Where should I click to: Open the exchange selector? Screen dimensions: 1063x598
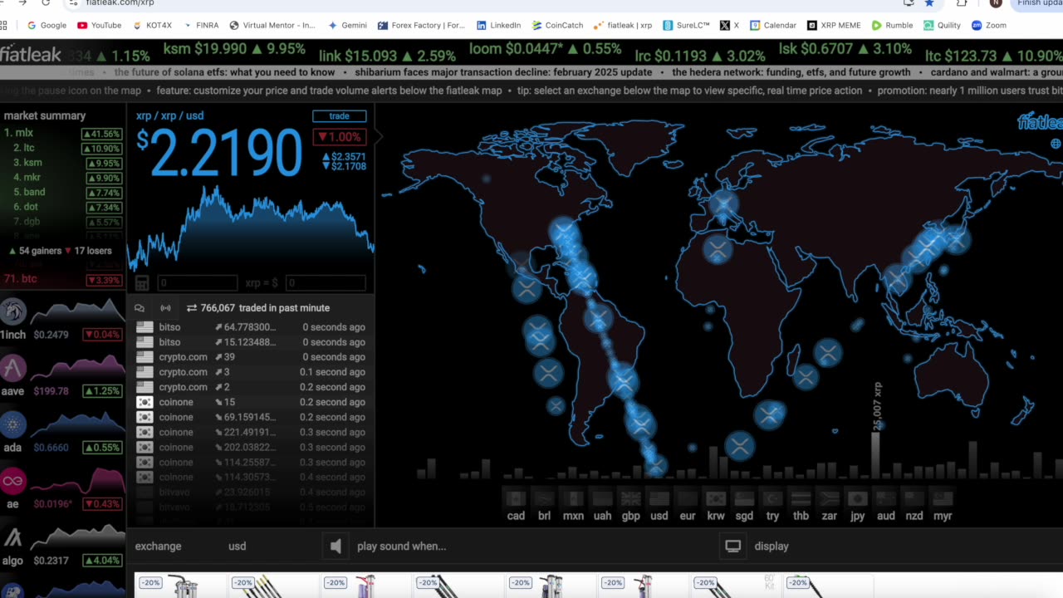point(158,546)
